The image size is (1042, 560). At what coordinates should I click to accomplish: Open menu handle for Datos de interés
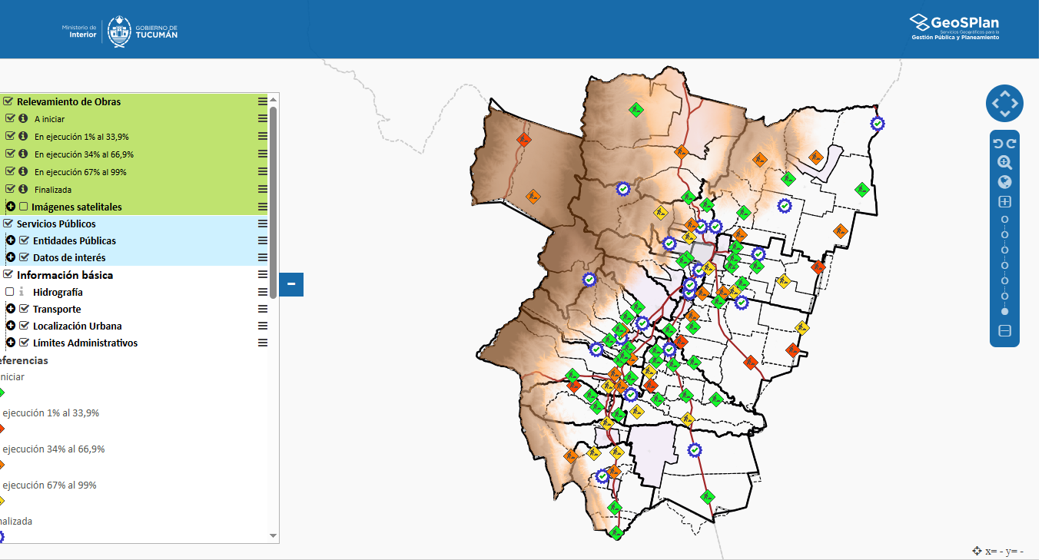point(263,257)
